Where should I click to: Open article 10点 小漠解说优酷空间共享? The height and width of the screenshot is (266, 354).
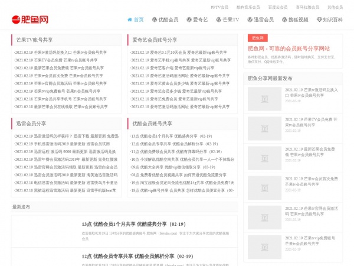pyautogui.click(x=182, y=160)
